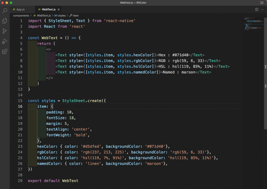Click 'padding: 10' property line
Image resolution: width=267 pixels, height=189 pixels.
coord(60,112)
